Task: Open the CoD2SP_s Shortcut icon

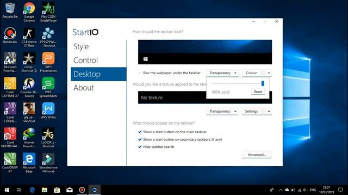Action: 48,138
